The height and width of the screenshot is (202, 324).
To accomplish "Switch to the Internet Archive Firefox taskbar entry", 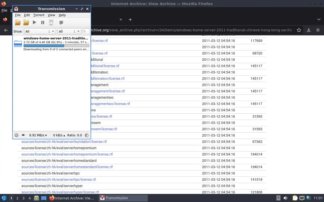I will [73, 198].
